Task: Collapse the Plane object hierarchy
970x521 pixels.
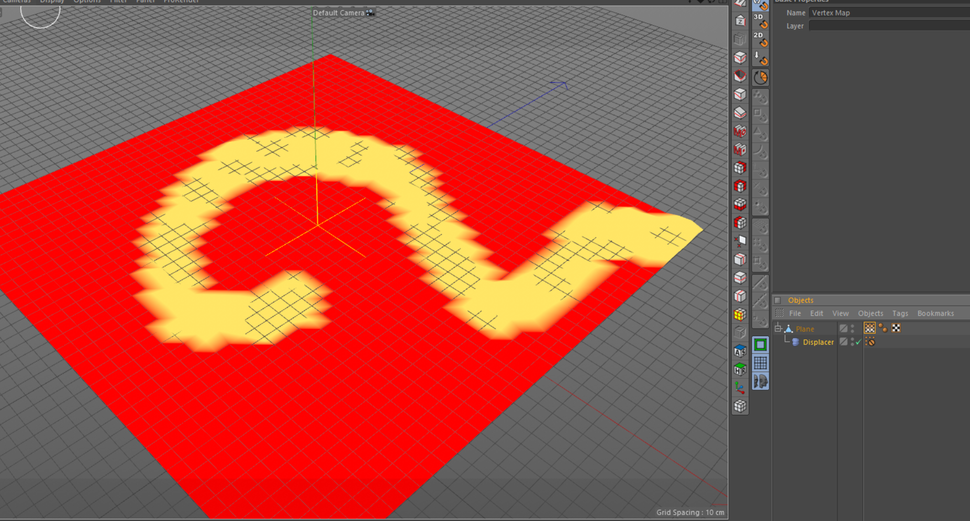Action: coord(778,328)
